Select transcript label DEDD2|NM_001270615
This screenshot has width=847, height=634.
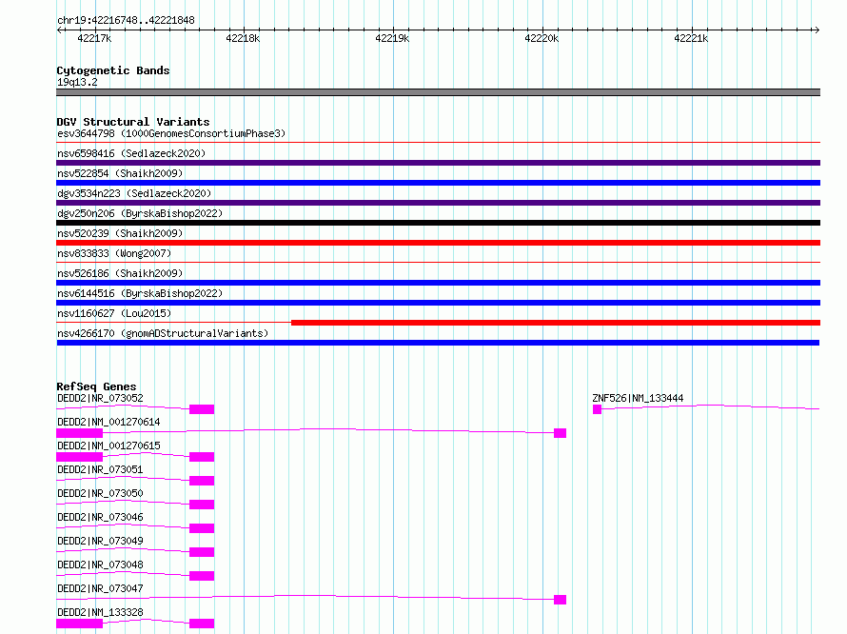pyautogui.click(x=108, y=446)
